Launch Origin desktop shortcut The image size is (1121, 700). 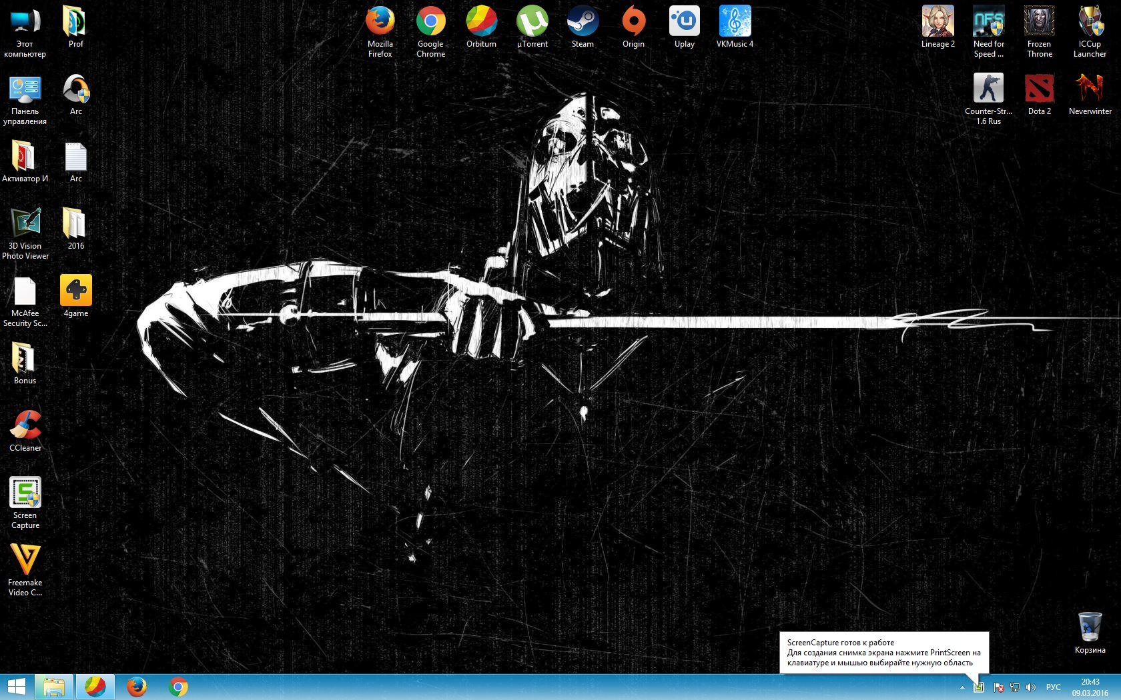pos(634,27)
